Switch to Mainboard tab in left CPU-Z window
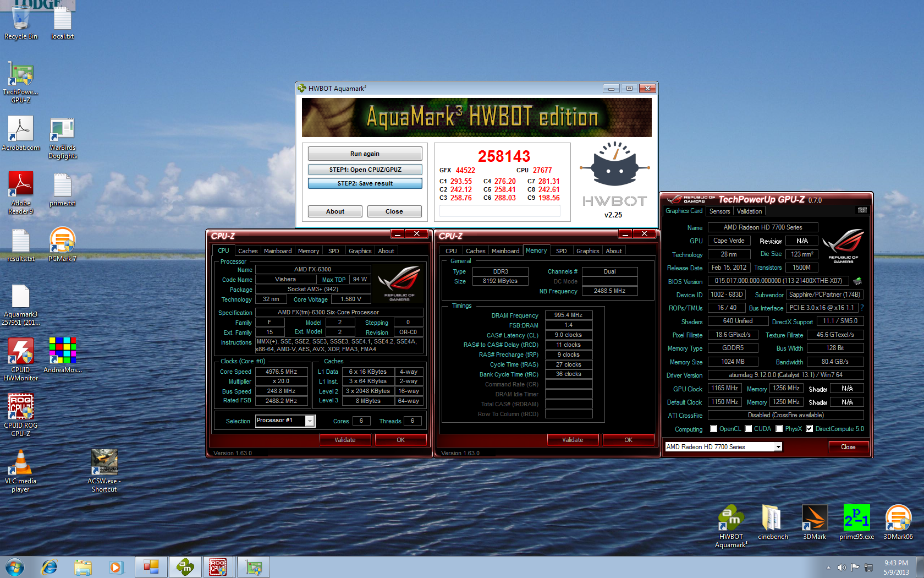The height and width of the screenshot is (578, 924). coord(278,251)
